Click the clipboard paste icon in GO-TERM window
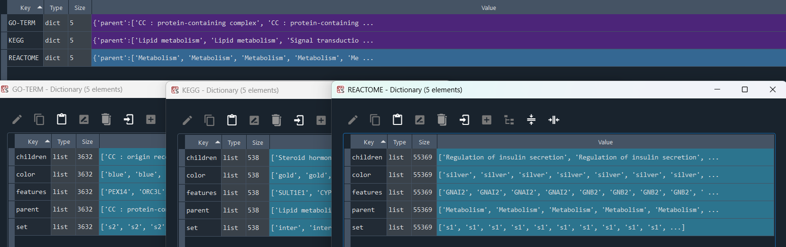 click(62, 119)
